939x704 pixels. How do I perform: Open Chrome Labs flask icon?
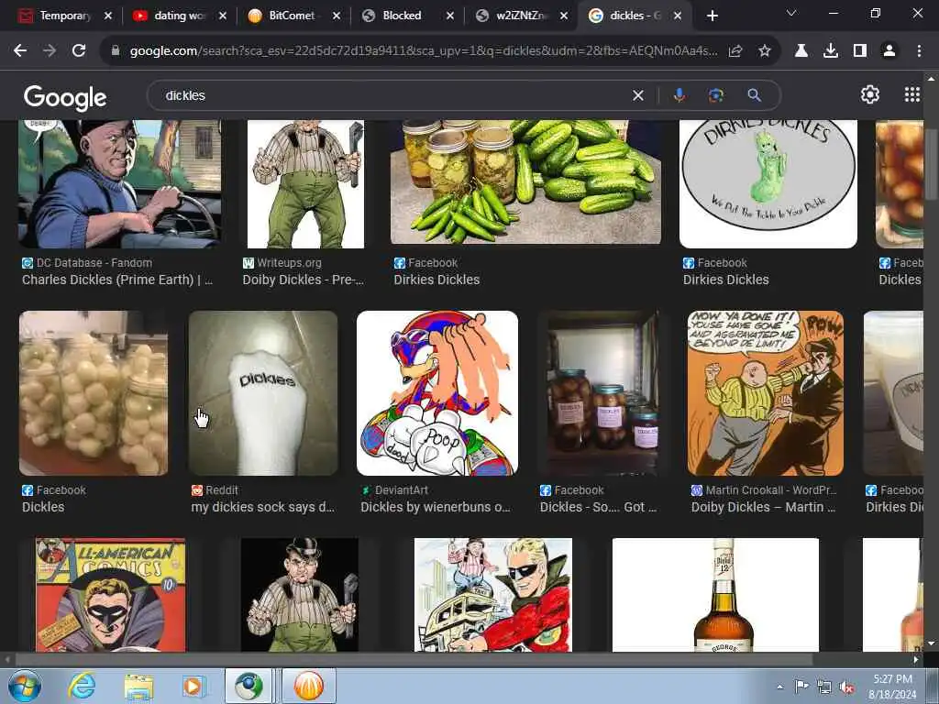801,51
